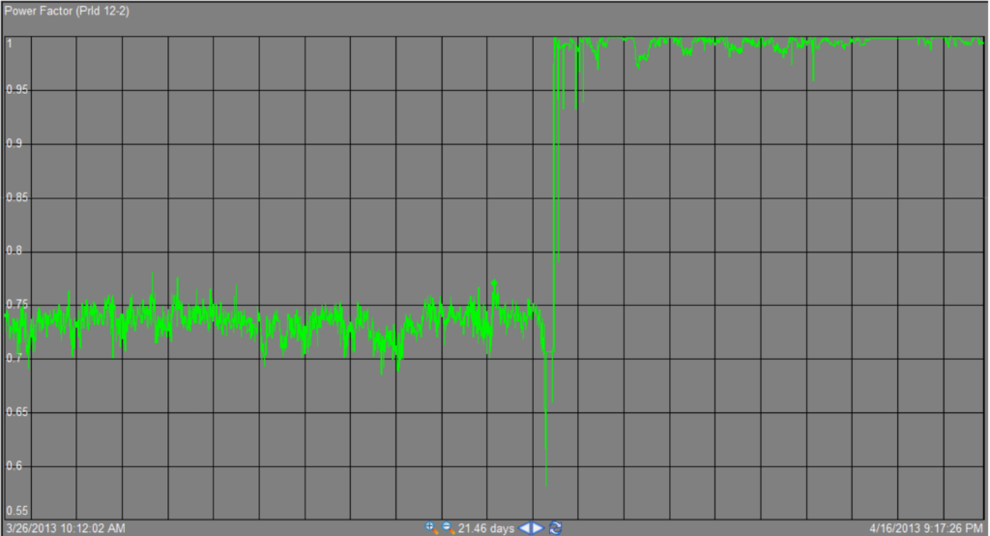Image resolution: width=990 pixels, height=536 pixels.
Task: Click the 0.7 y-axis label
Action: point(15,358)
